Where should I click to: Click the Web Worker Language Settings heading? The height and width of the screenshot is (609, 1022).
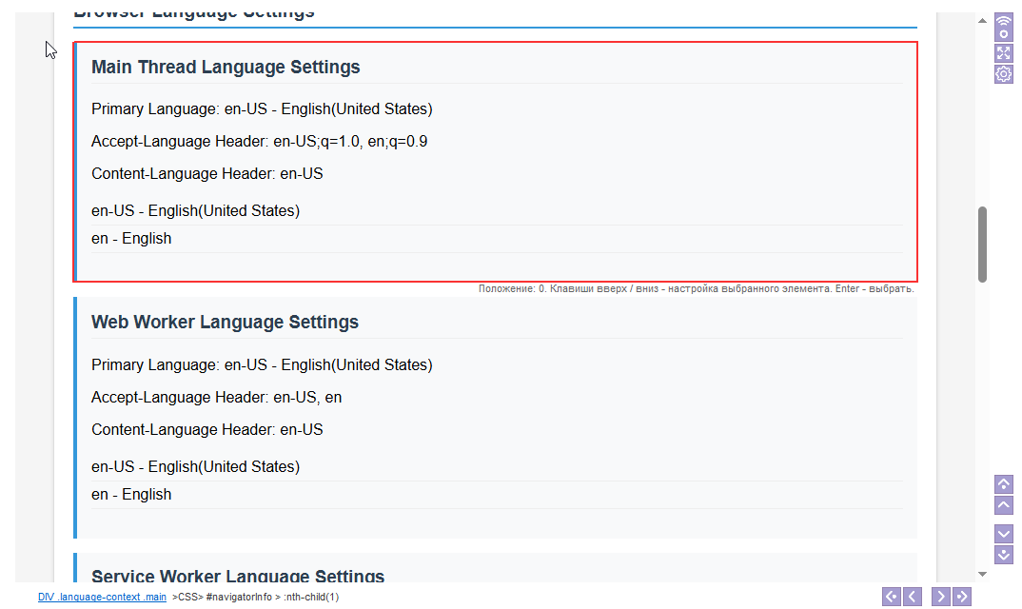[x=225, y=322]
